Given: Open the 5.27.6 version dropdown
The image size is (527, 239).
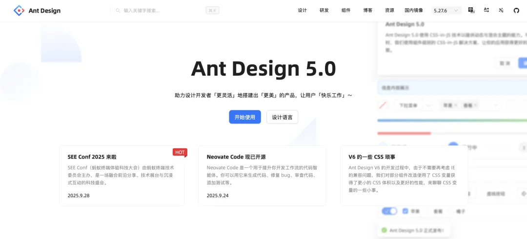Looking at the screenshot, I should pos(446,10).
